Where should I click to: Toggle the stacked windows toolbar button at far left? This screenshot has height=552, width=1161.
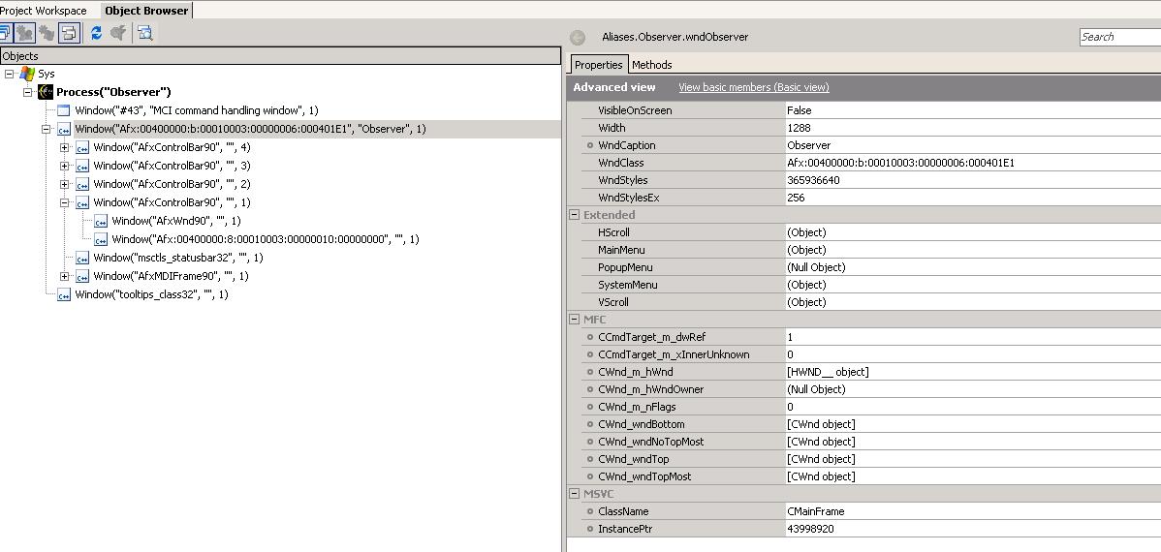click(5, 33)
